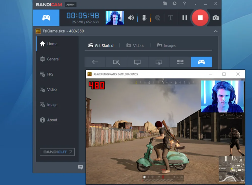252x185 pixels.
Task: Toggle the mouse cursor effect icon
Action: pos(157,18)
